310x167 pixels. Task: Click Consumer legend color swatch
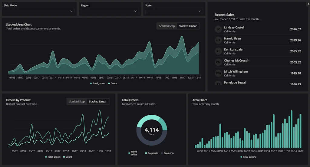[162, 153]
